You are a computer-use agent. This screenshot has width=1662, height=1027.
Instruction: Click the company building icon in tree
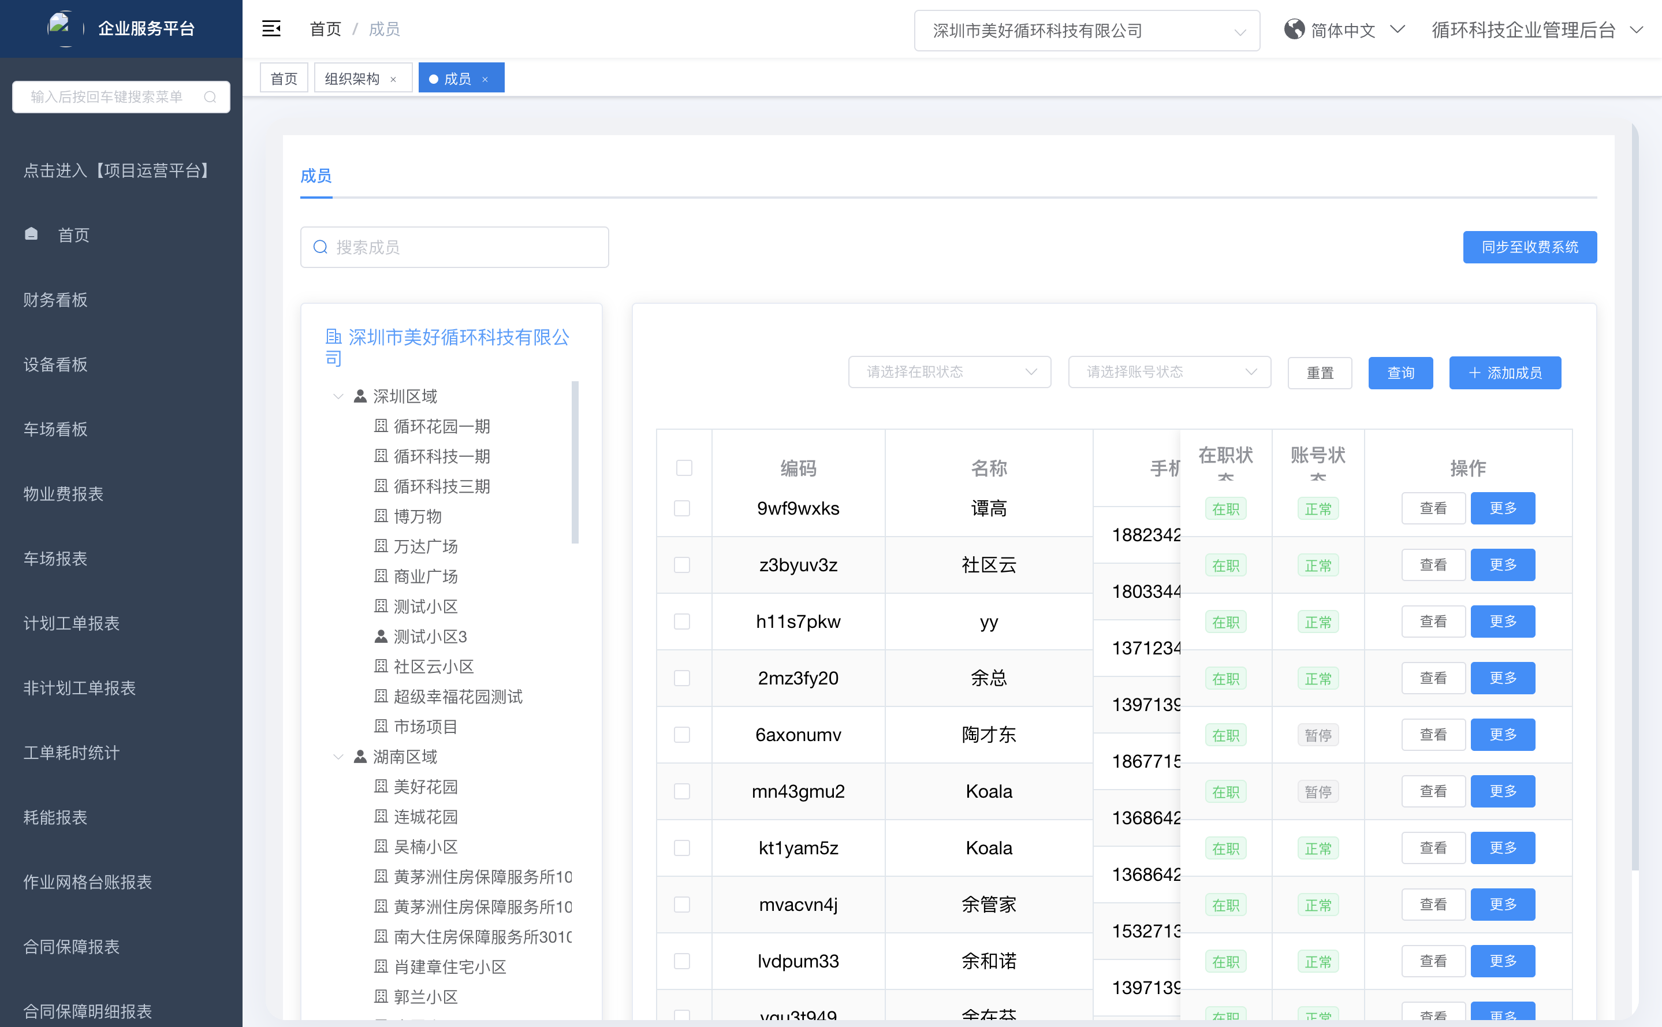(x=333, y=337)
